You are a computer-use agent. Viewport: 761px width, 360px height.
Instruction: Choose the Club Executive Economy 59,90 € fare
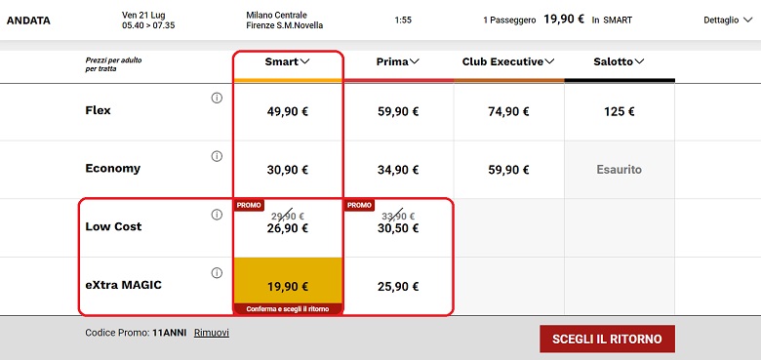coord(508,170)
